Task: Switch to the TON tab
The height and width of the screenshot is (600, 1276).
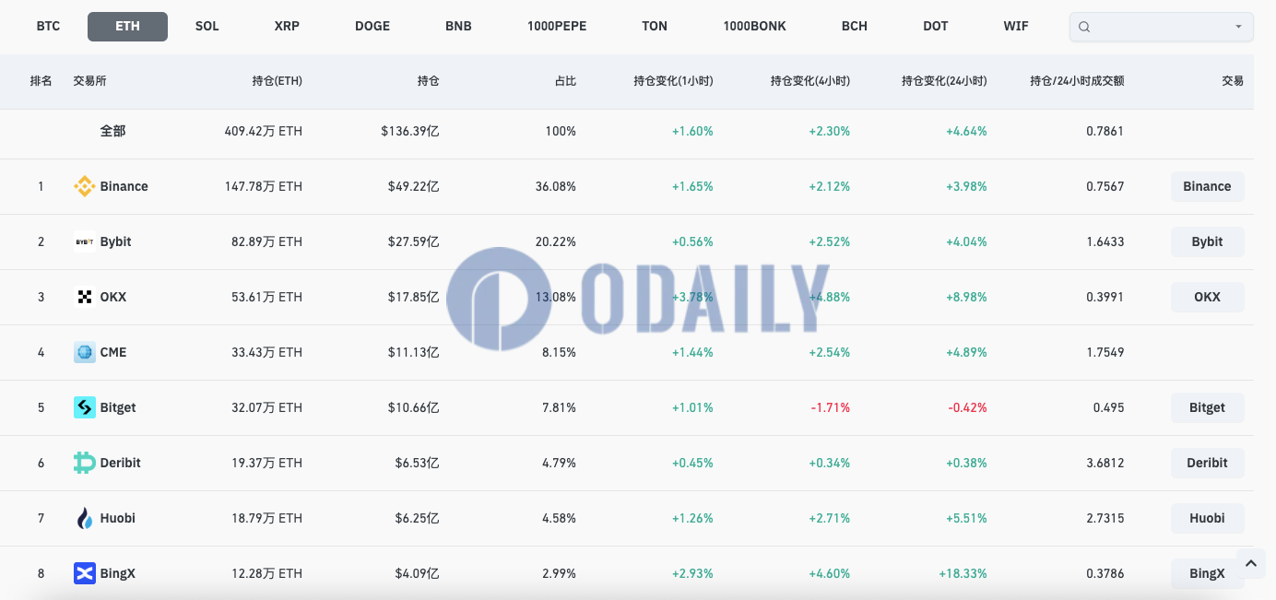Action: click(x=655, y=27)
